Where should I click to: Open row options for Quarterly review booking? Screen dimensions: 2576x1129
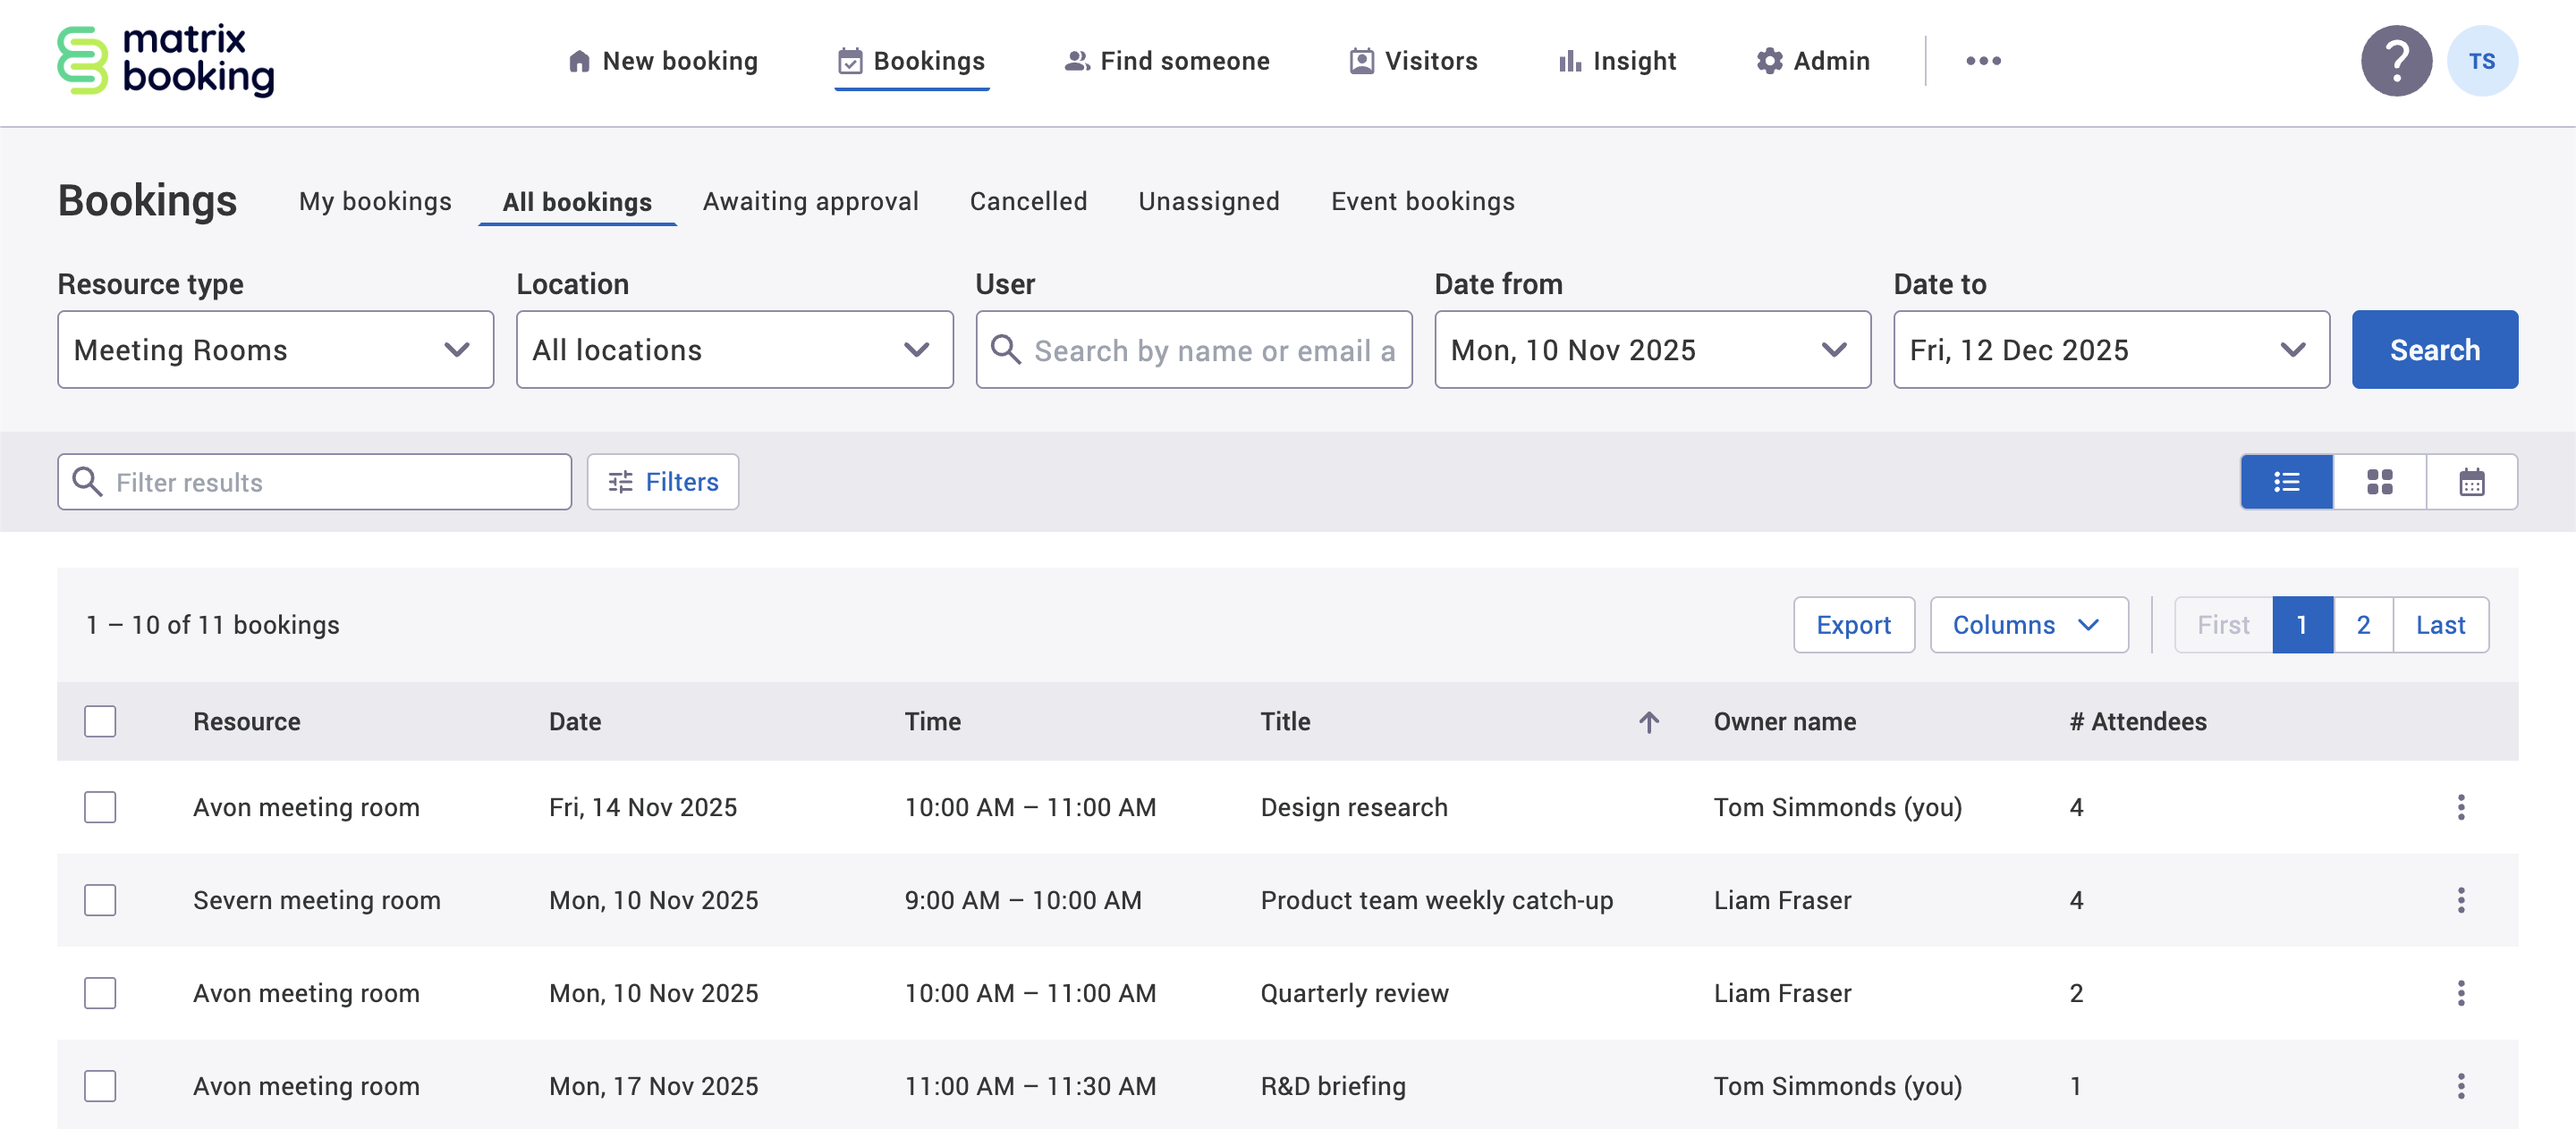coord(2461,993)
